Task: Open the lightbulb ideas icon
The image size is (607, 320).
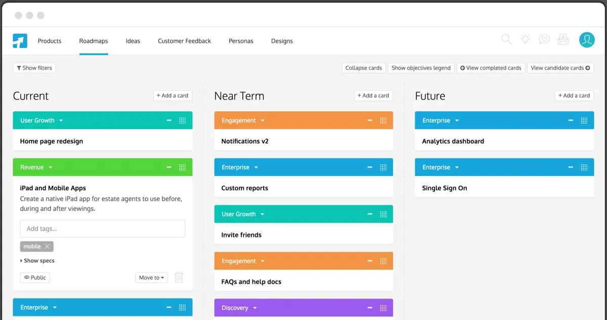Action: pos(526,39)
